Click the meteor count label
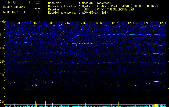This screenshot has height=107, width=169. click(38, 8)
